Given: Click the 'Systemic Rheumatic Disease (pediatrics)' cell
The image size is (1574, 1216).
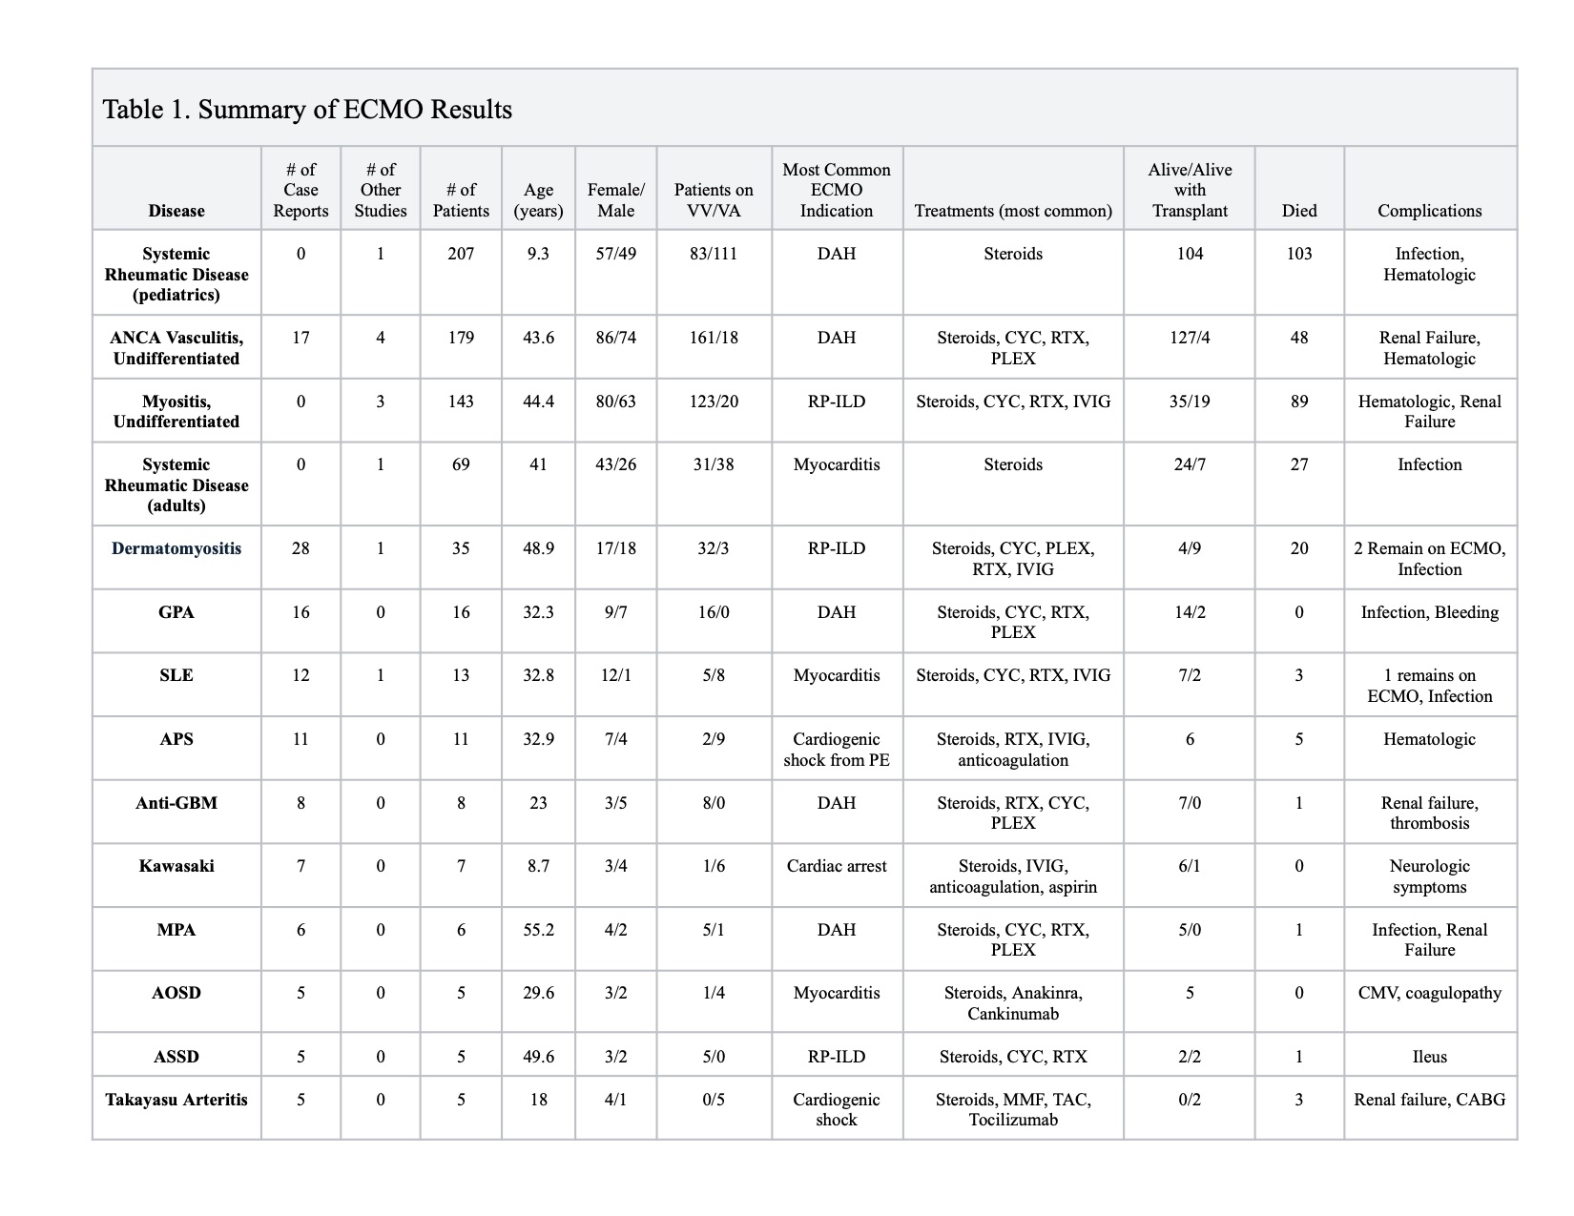Looking at the screenshot, I should pyautogui.click(x=176, y=274).
